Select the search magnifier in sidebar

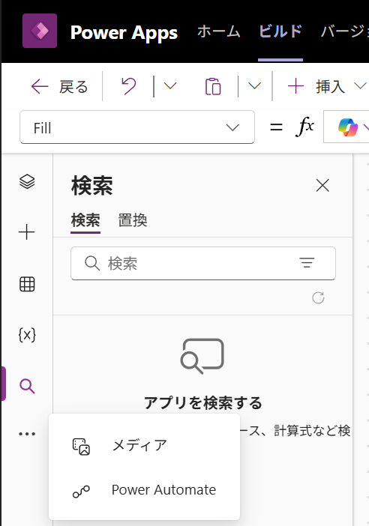point(27,386)
